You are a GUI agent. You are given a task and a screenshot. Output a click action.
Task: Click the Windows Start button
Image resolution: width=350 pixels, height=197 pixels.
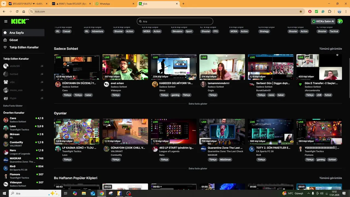coord(4,193)
